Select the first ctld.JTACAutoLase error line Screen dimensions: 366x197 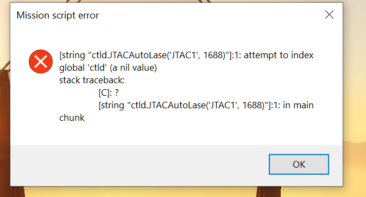coord(186,56)
